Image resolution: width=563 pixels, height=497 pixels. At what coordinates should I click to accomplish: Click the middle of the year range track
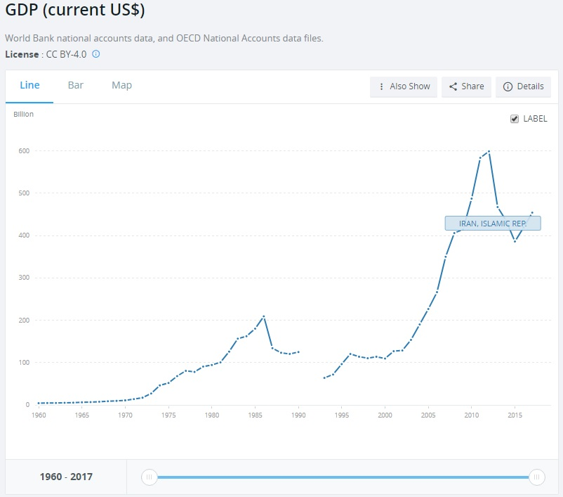343,477
